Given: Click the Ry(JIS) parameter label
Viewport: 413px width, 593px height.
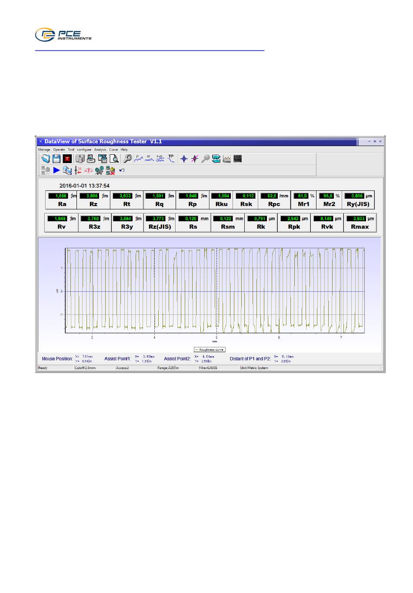Looking at the screenshot, I should pyautogui.click(x=358, y=204).
